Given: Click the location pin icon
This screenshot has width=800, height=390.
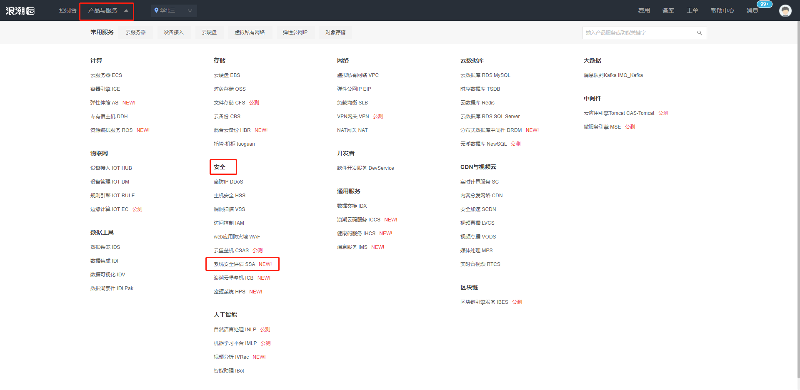Looking at the screenshot, I should (x=156, y=10).
